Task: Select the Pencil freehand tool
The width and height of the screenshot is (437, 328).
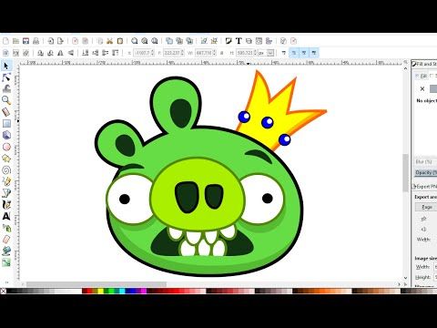Action: 6,181
